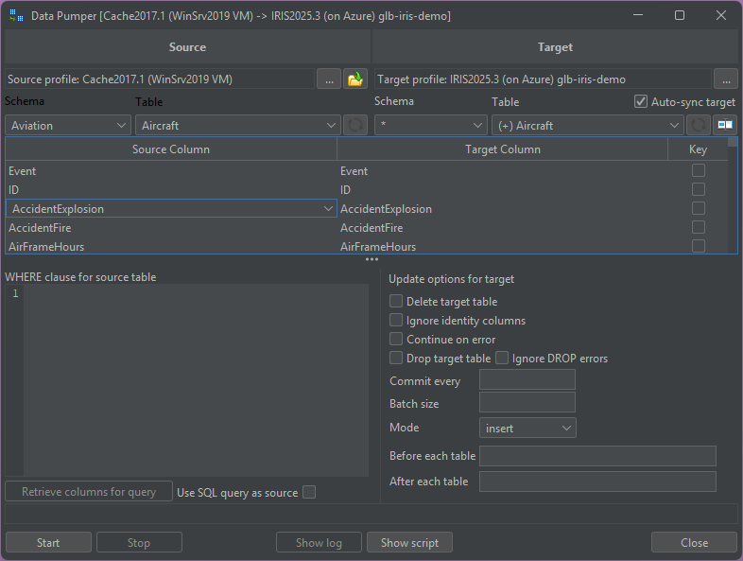Enable Delete target table option

396,301
